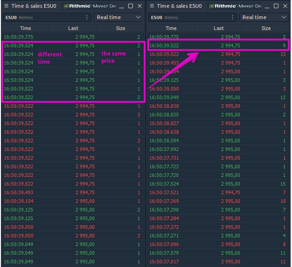Select right panel row 16:50:38.835
Screen dimensions: 292x267
(x=219, y=115)
